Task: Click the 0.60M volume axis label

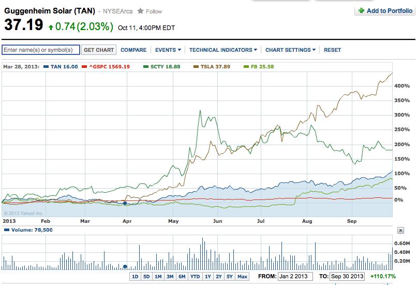Action: [x=402, y=244]
